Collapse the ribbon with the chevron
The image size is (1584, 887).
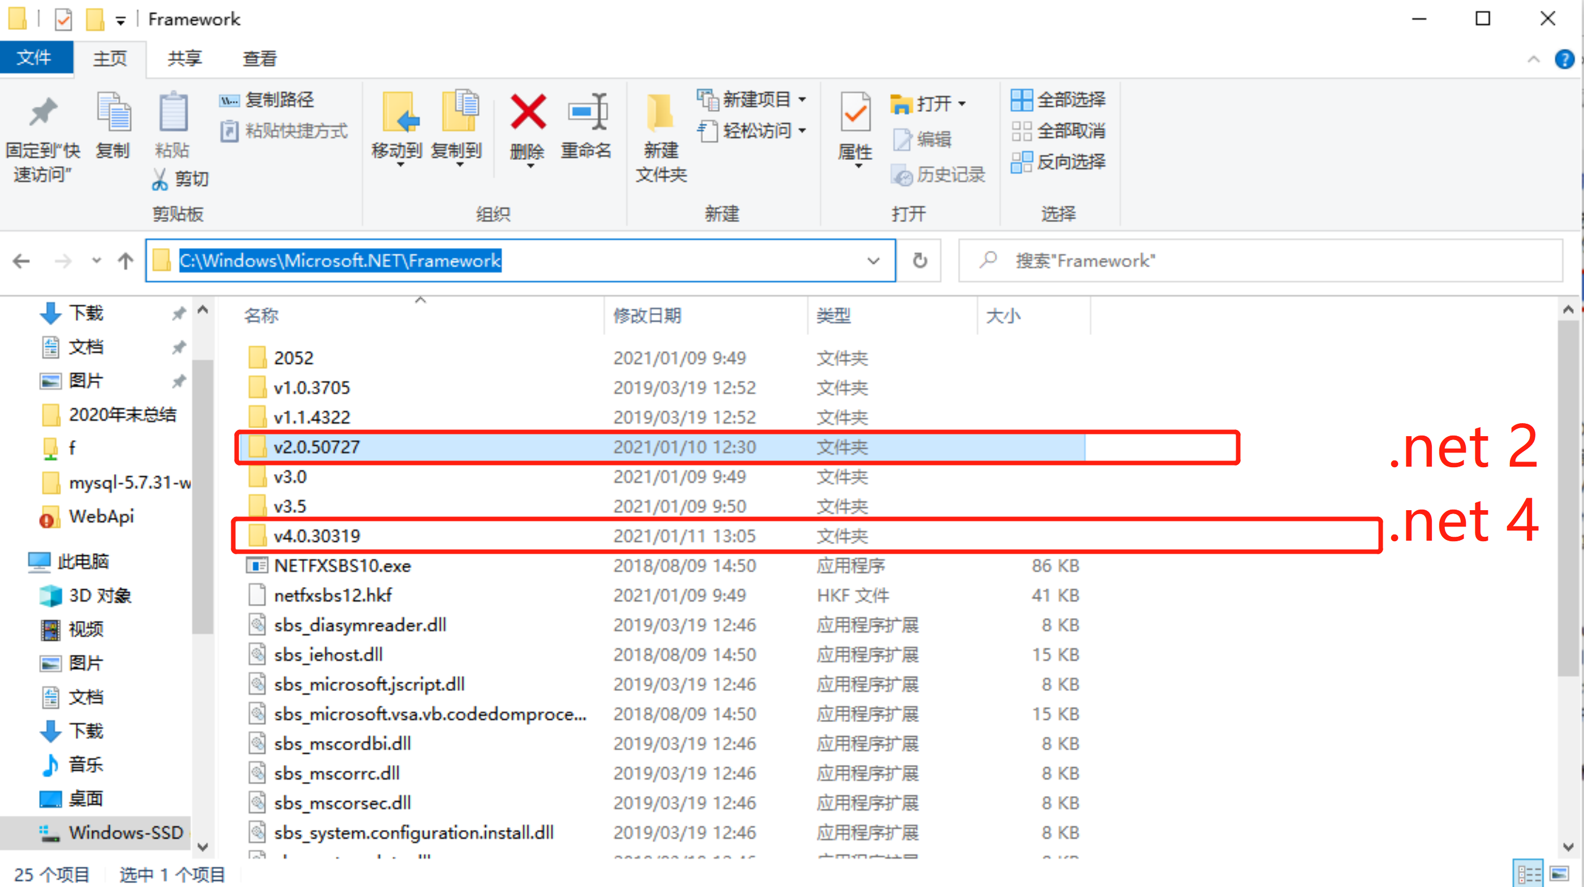click(x=1533, y=59)
